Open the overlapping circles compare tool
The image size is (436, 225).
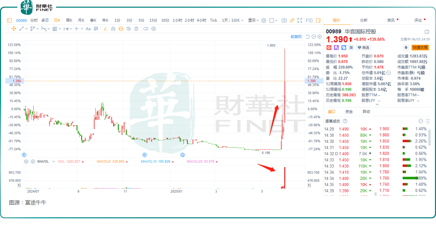(146, 29)
